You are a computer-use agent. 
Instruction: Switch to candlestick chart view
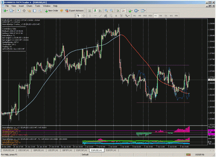point(95,11)
